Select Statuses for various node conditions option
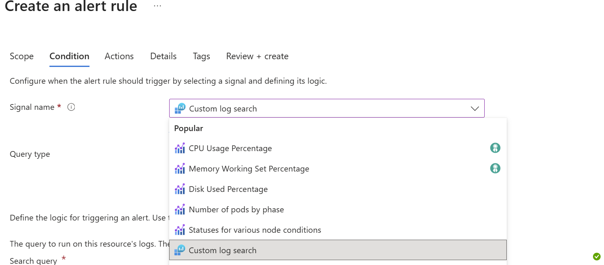 pos(255,229)
